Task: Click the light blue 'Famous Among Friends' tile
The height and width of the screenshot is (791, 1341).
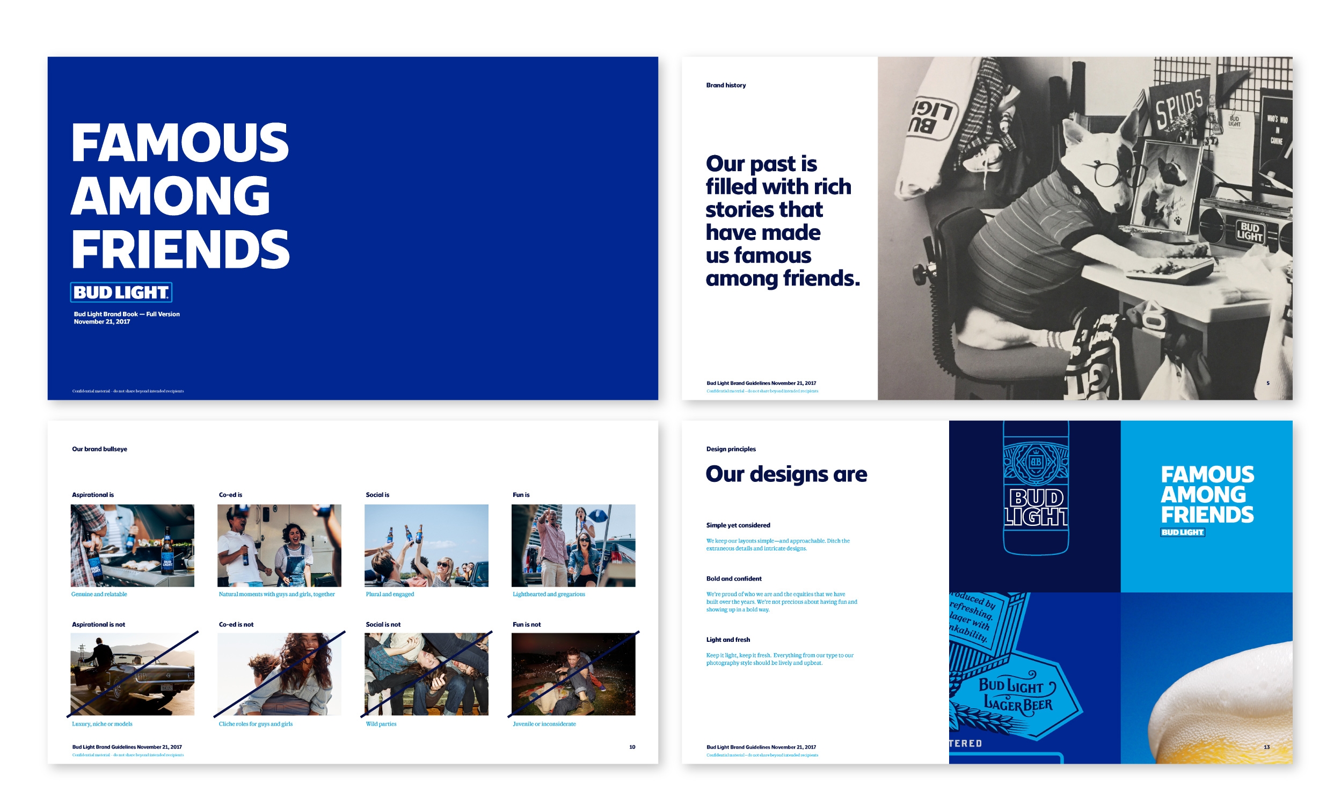Action: 1206,506
